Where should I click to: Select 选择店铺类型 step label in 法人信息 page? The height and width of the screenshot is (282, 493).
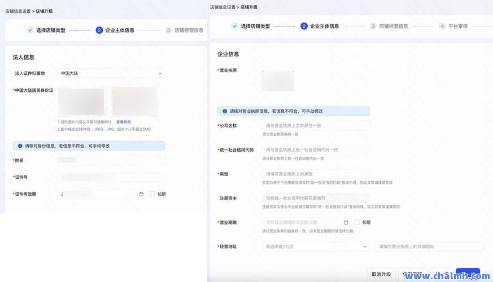click(51, 30)
